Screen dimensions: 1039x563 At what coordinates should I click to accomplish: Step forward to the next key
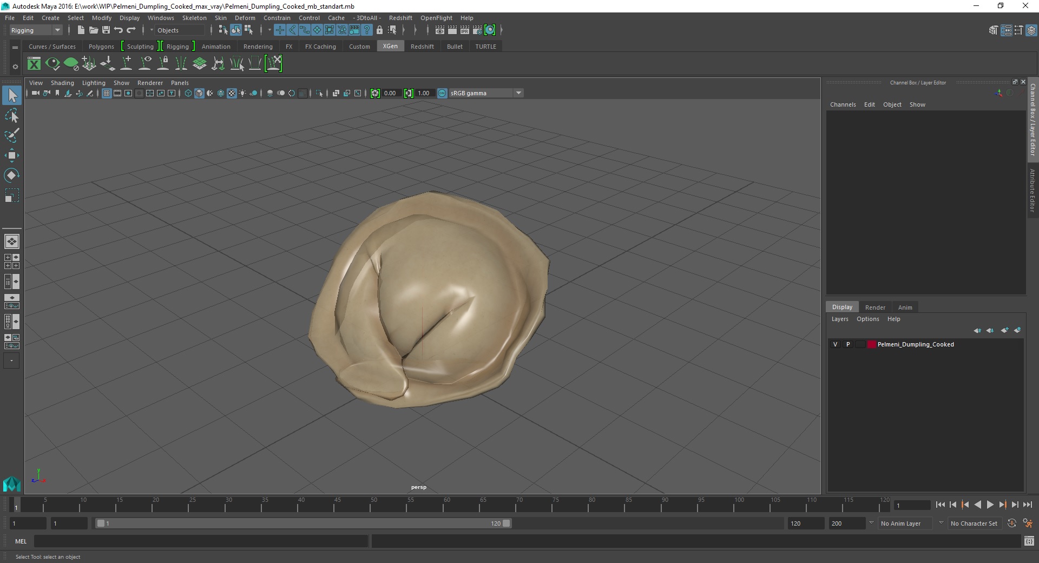pyautogui.click(x=1002, y=505)
